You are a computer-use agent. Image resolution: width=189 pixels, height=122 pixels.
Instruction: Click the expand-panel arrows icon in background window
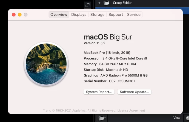pyautogui.click(x=87, y=5)
